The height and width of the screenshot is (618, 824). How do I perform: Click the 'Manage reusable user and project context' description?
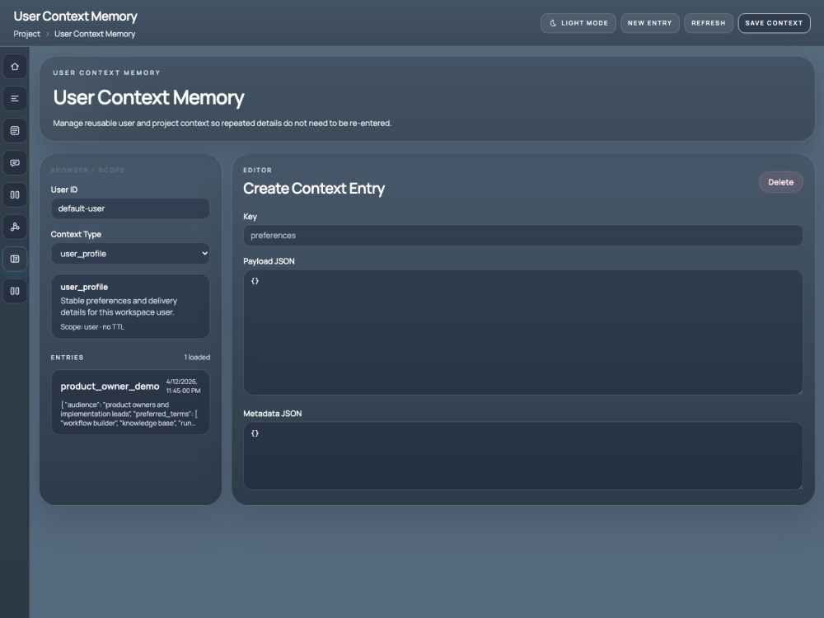tap(222, 124)
